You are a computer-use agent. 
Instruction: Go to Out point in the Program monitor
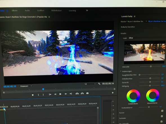(71, 94)
